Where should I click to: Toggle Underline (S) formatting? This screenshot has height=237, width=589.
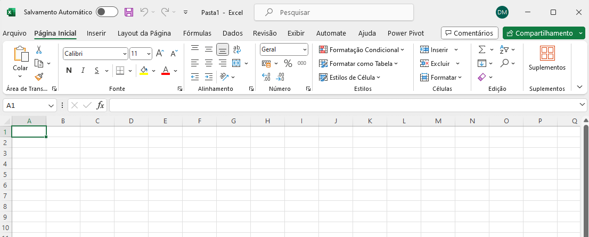(x=96, y=70)
